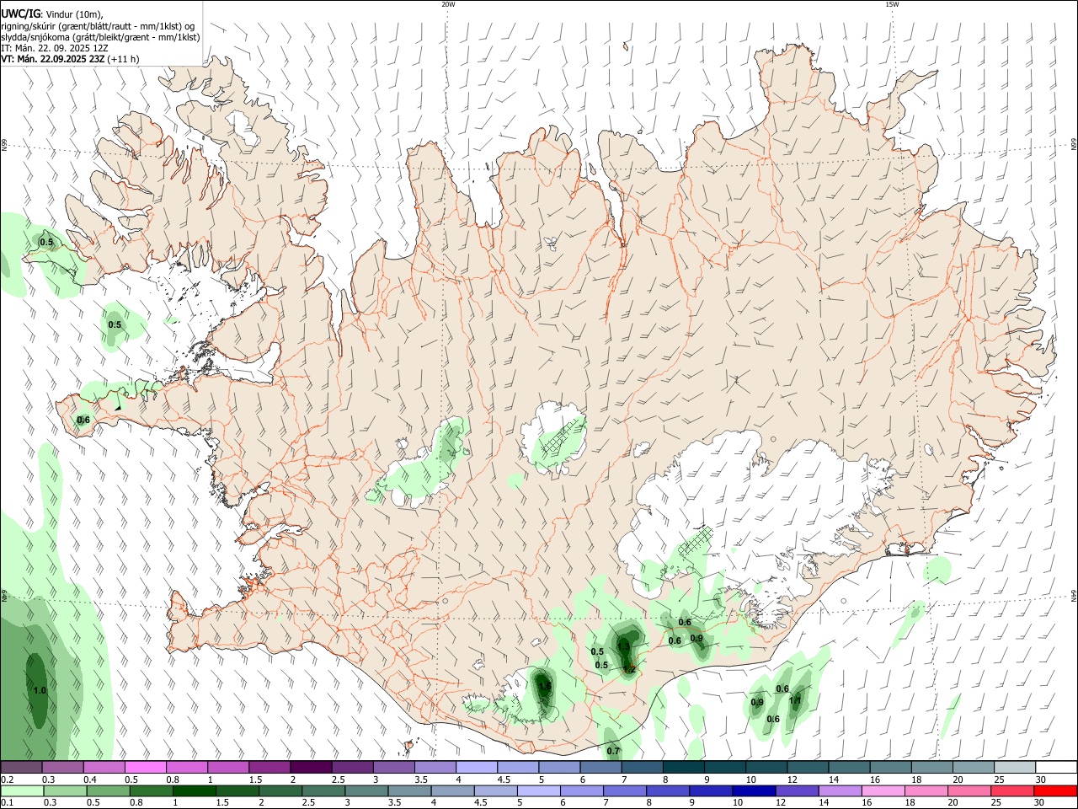Click the '0.7' precipitation value on the map
This screenshot has width=1078, height=809.
click(x=613, y=751)
